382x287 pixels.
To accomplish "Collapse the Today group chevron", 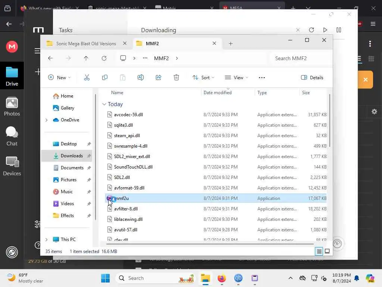I will 104,104.
